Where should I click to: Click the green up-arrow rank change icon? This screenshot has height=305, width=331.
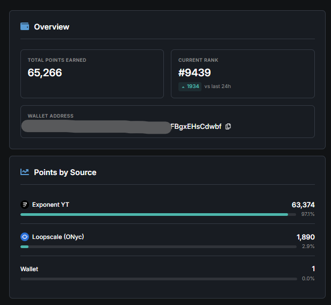tap(183, 87)
